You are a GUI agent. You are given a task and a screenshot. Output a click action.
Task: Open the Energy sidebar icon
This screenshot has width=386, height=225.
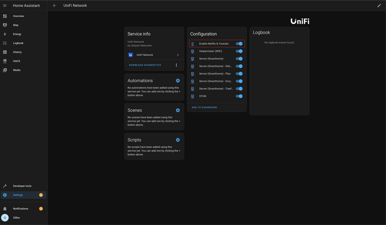tap(5, 34)
